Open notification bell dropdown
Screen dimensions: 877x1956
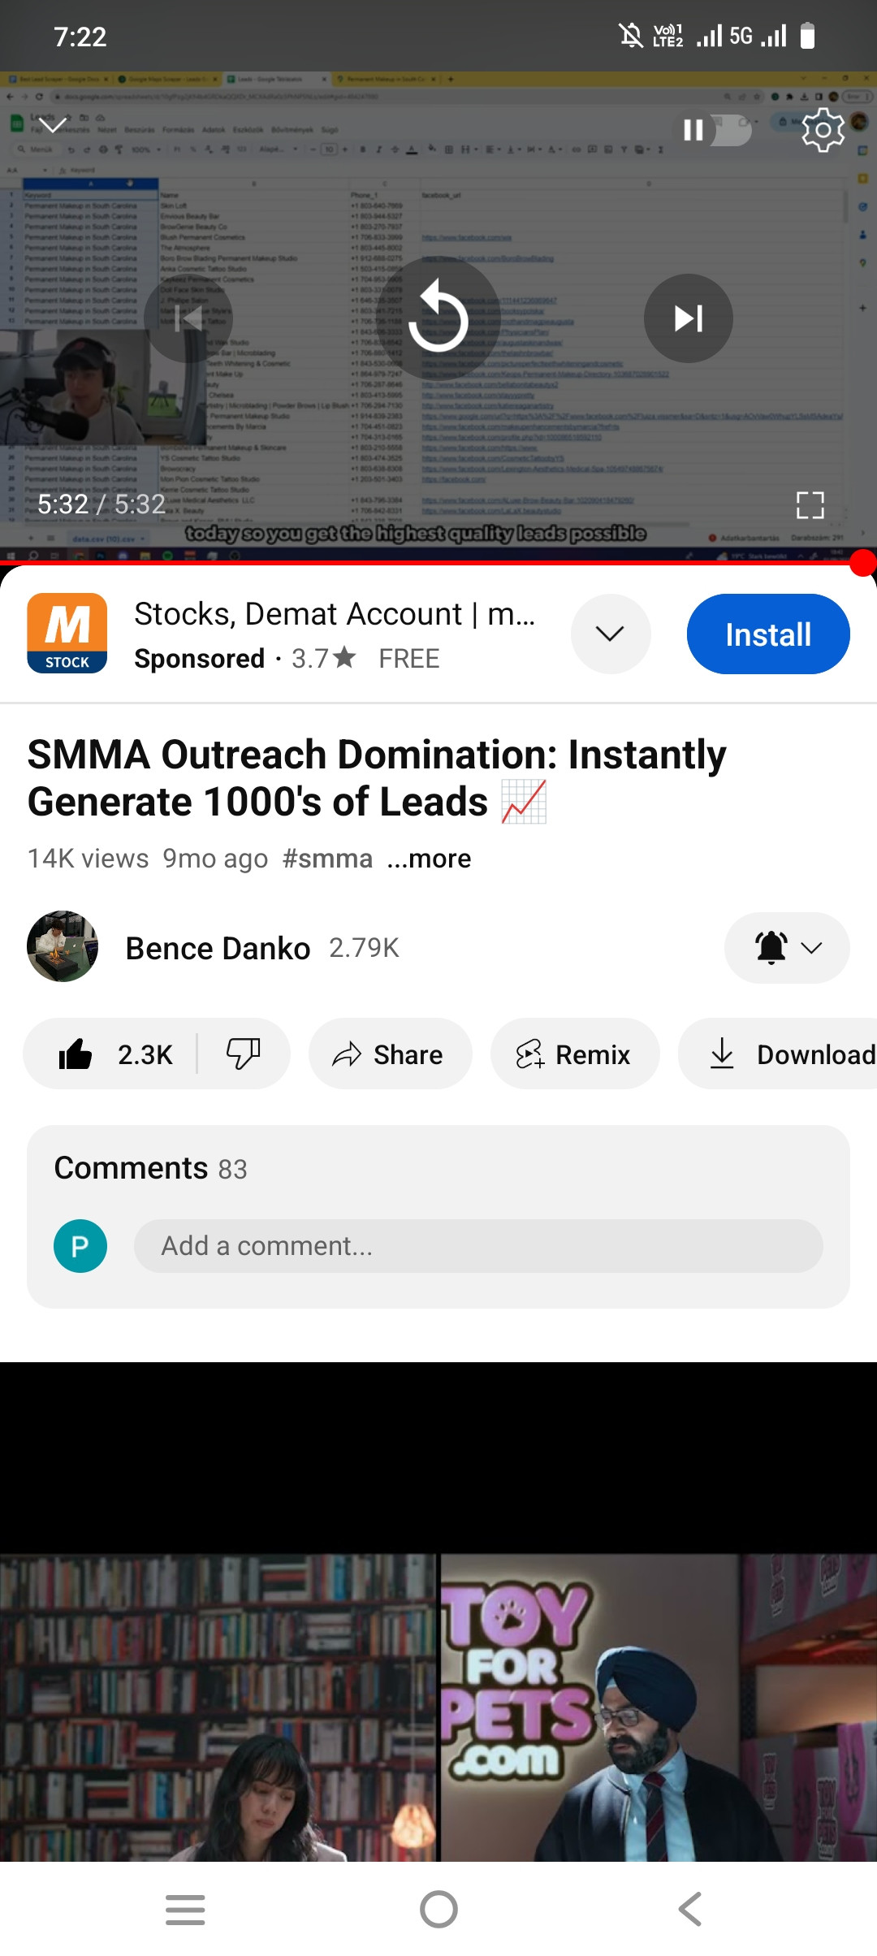[x=786, y=948]
